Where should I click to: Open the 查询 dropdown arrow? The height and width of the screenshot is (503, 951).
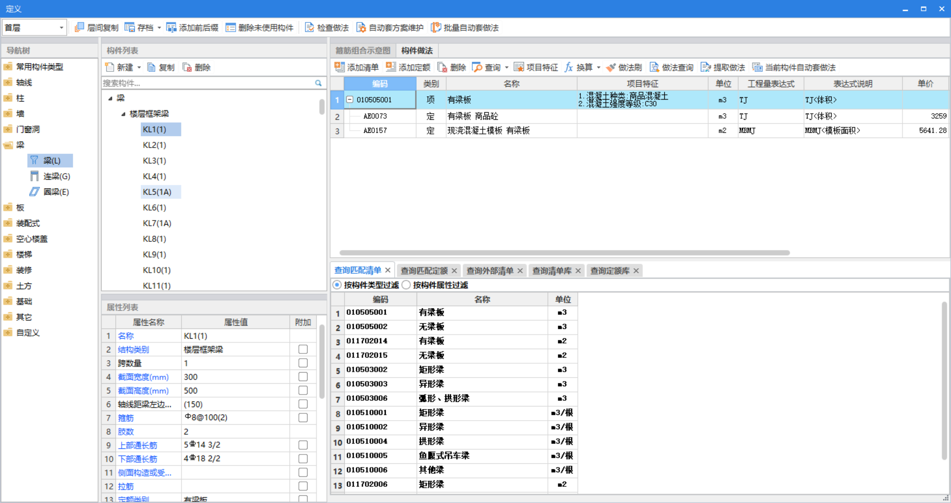point(507,67)
